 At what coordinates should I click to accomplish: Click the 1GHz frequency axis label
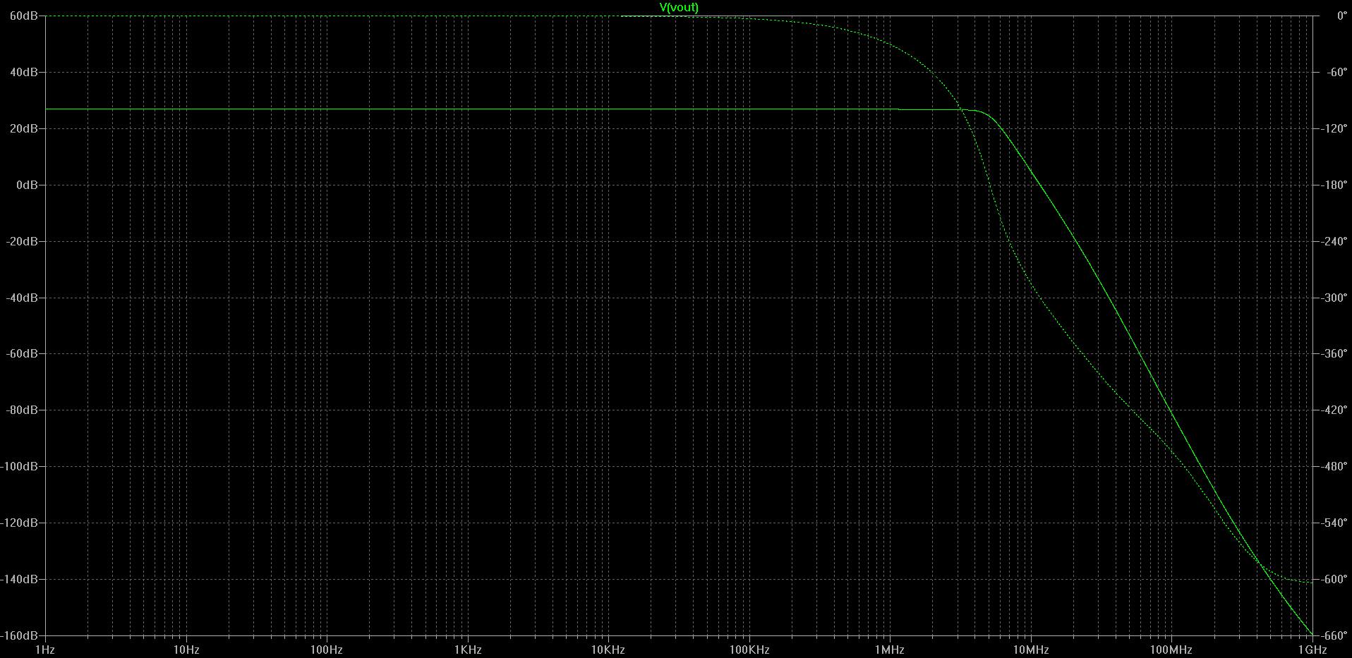[1312, 650]
